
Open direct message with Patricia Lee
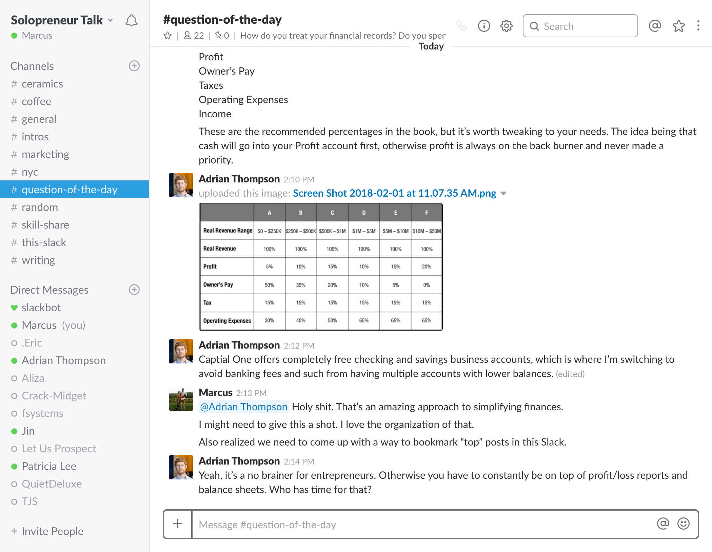(49, 466)
